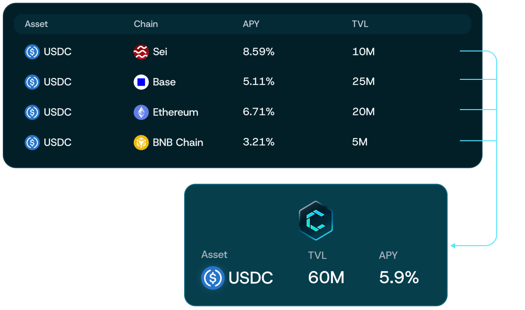
Task: Sort by the TVL column header in the table
Action: (360, 24)
